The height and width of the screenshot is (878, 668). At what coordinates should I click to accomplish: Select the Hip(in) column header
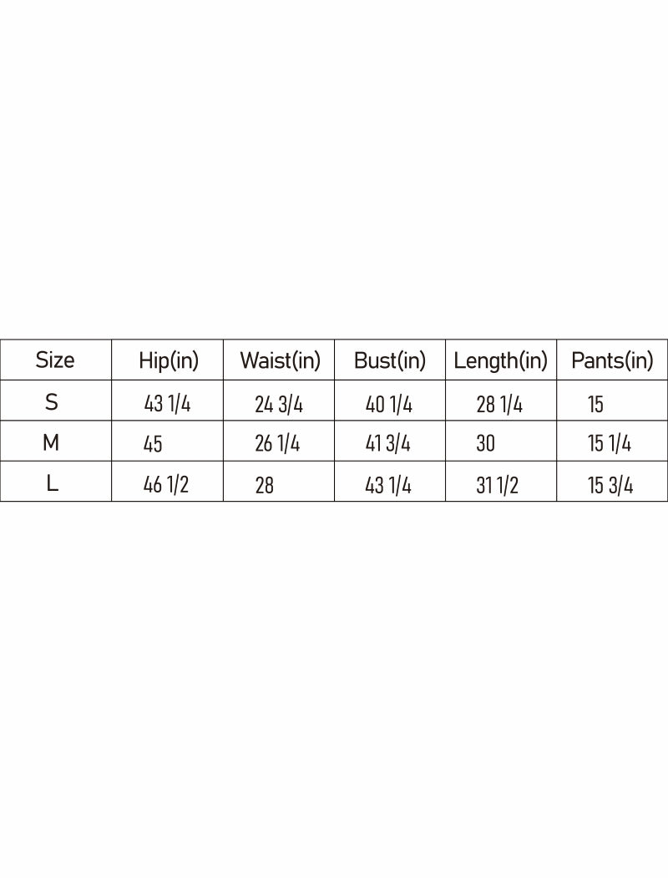click(x=169, y=360)
